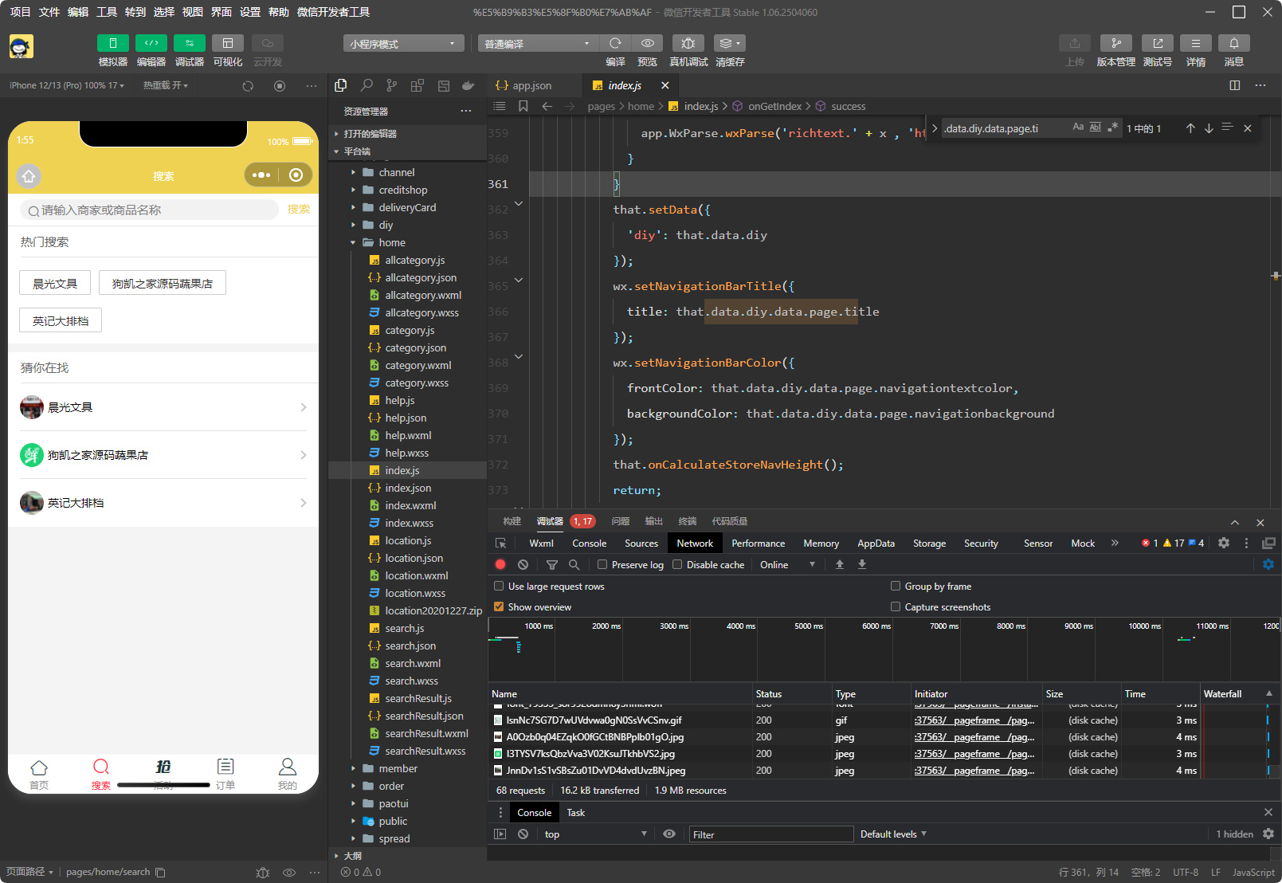
Task: Open the mini program mode dropdown
Action: pos(403,44)
